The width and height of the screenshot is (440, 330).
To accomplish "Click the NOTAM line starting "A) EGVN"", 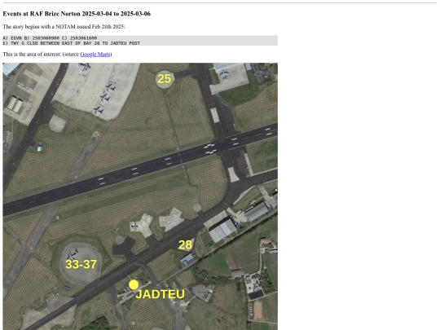I will 50,37.
